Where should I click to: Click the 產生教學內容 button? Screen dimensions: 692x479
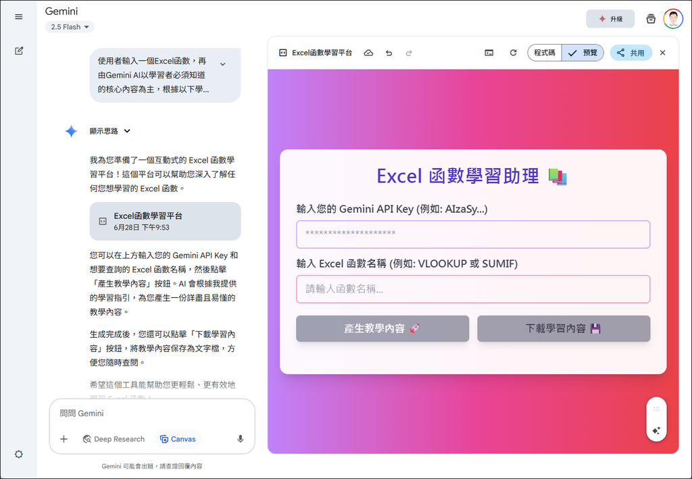click(x=382, y=328)
